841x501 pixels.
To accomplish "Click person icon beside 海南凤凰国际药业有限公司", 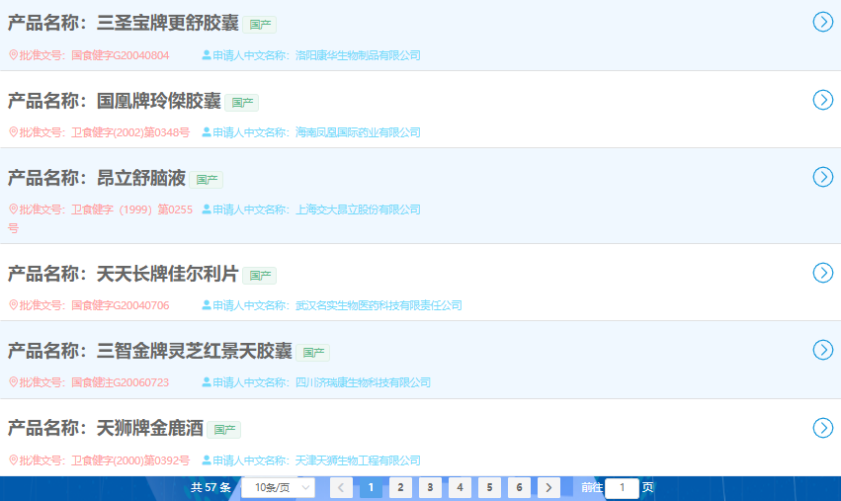I will coord(207,132).
